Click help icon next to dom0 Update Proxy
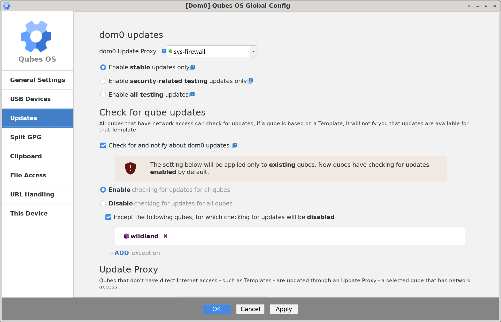The height and width of the screenshot is (322, 501). [163, 52]
